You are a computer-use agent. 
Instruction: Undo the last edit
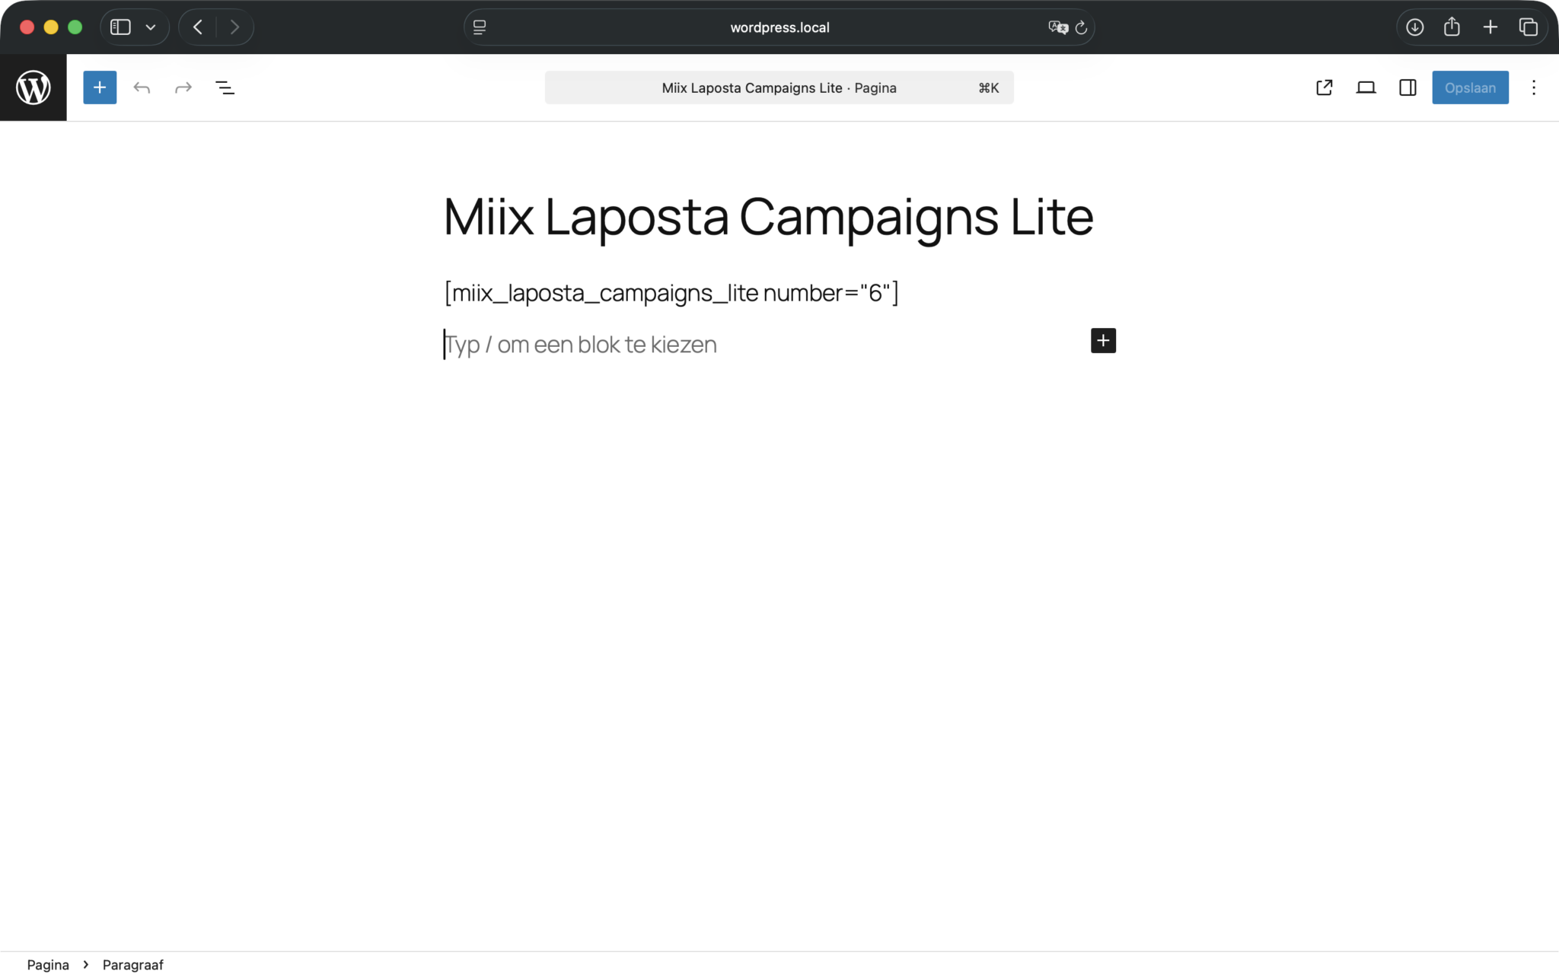point(142,88)
